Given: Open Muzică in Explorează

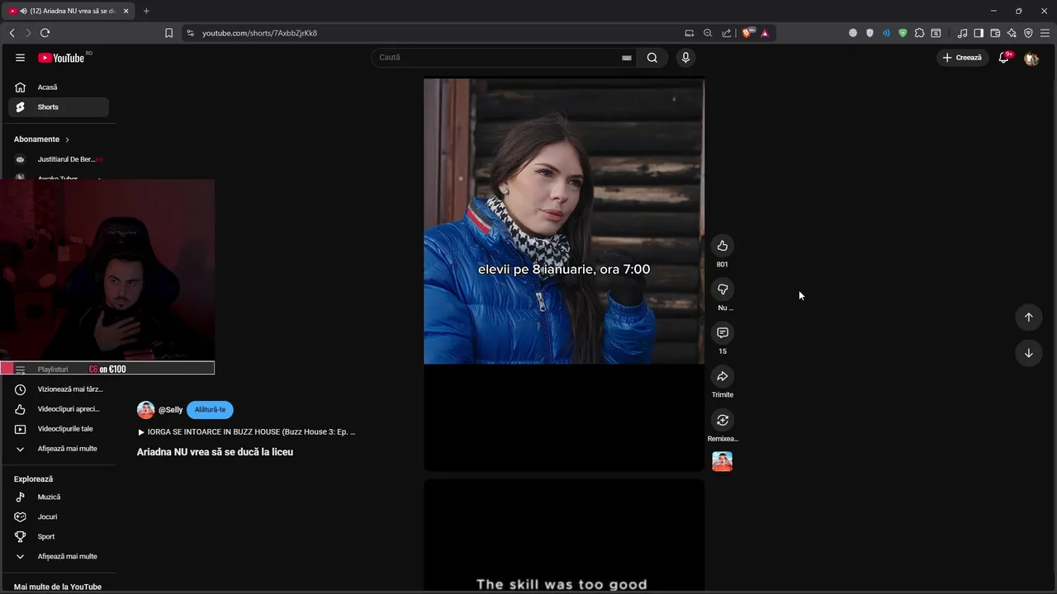Looking at the screenshot, I should pyautogui.click(x=59, y=497).
